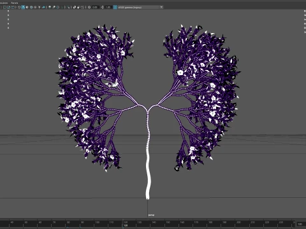Click the view transform dropdown arrow
The width and height of the screenshot is (306, 229).
click(x=161, y=7)
